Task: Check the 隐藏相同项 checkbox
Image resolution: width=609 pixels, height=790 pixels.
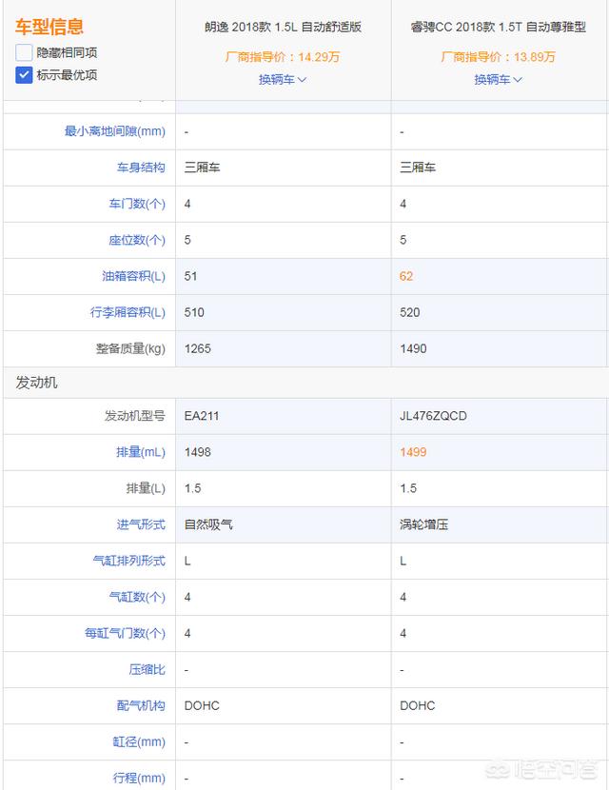Action: 24,52
